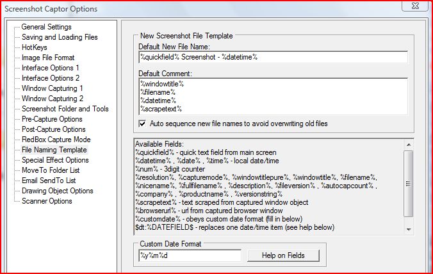Click the Custom Date Format input field

[x=190, y=255]
